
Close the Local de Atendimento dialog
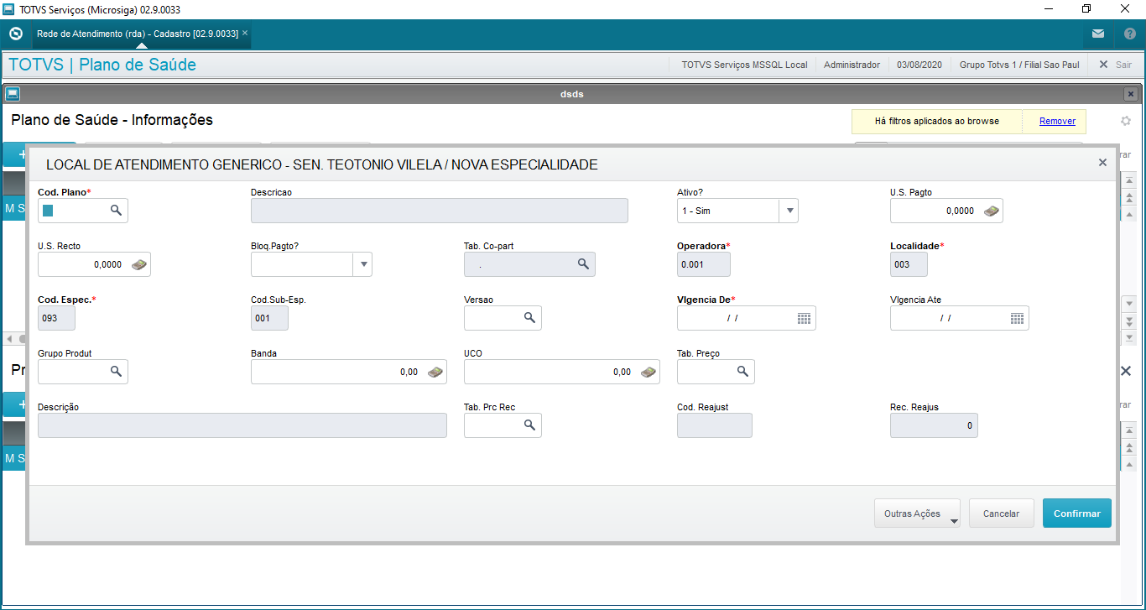pos(1102,163)
